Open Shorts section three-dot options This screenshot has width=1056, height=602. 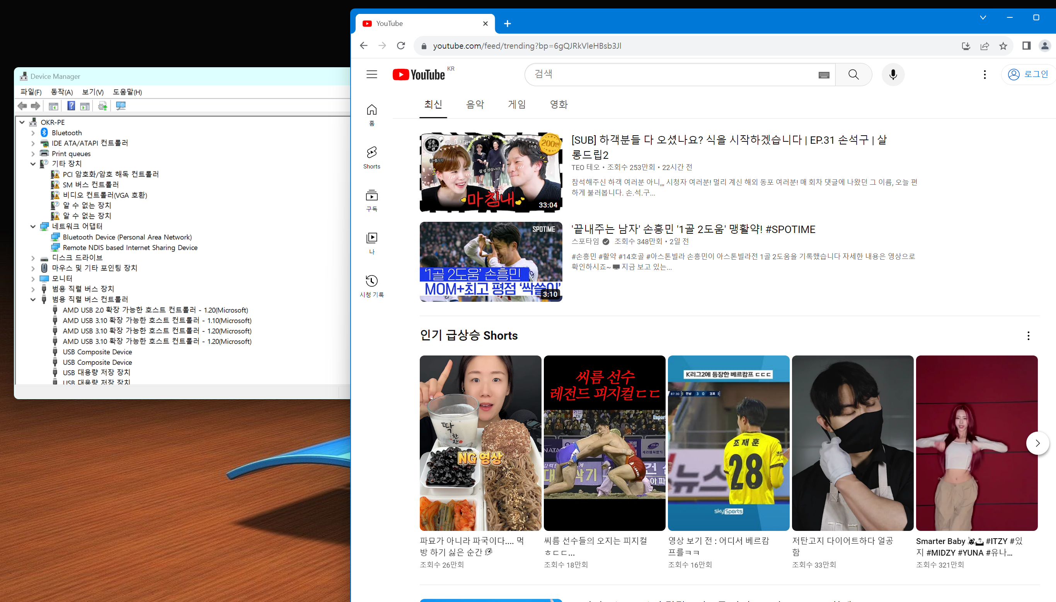click(x=1028, y=336)
